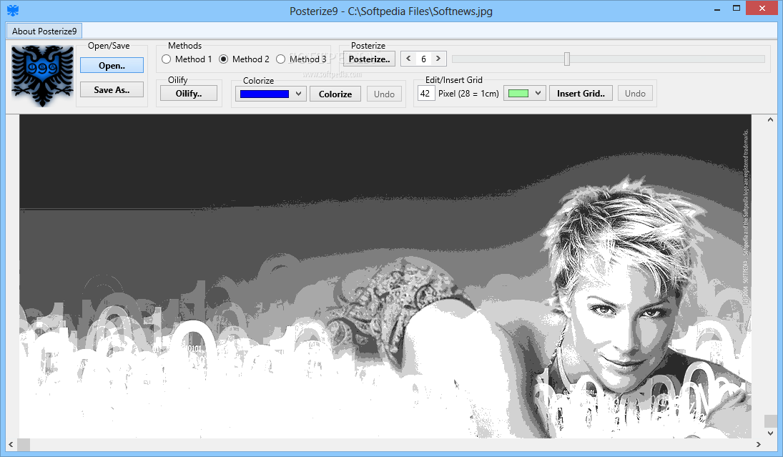Click the vertical scrollbar up arrow

tap(770, 120)
